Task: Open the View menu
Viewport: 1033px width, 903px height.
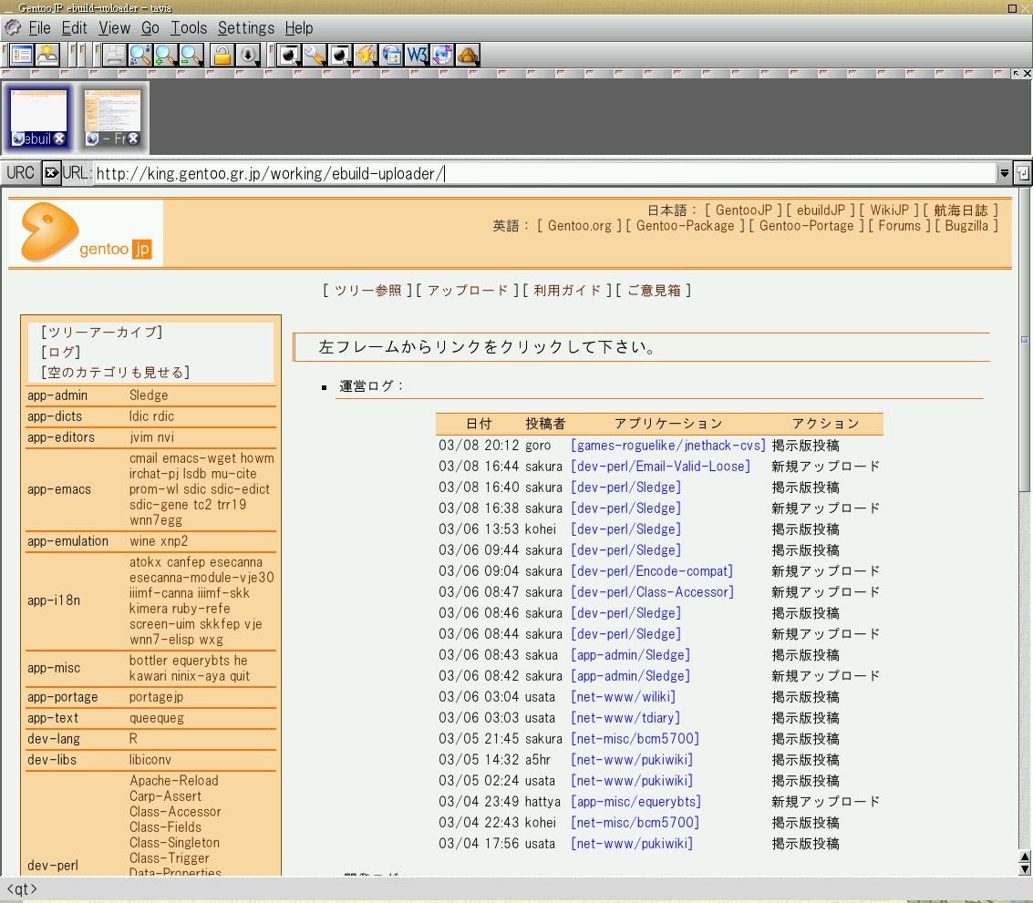Action: pos(115,27)
